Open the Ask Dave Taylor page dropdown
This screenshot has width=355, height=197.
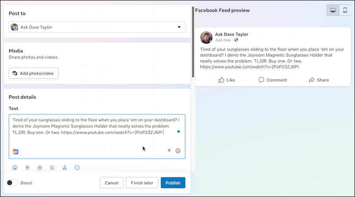click(97, 27)
